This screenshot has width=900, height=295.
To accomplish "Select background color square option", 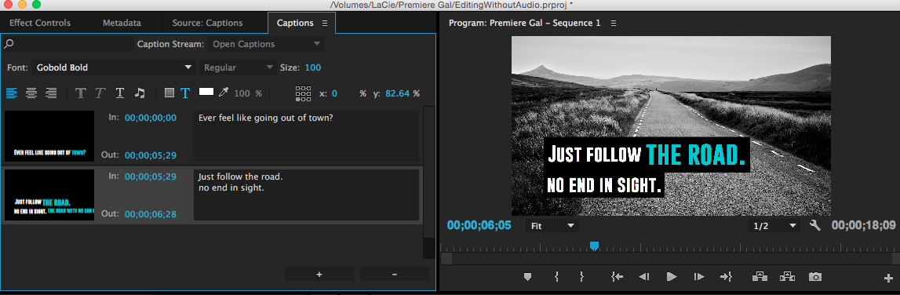I will (x=169, y=93).
